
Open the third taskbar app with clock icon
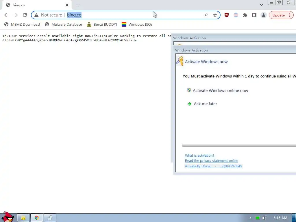50,218
